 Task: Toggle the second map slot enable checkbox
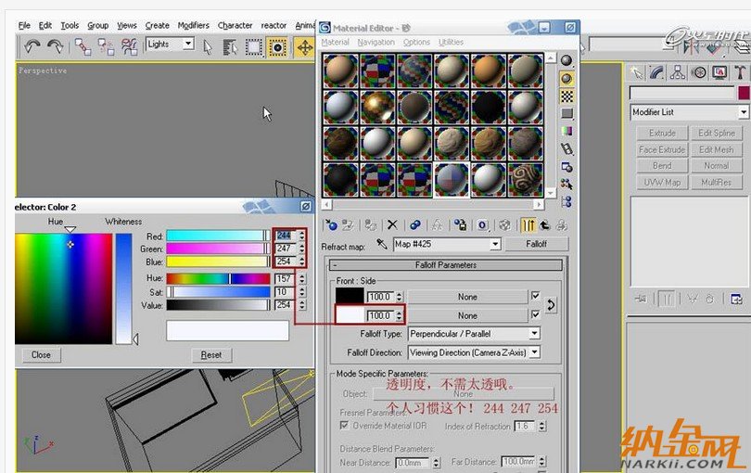coord(535,315)
